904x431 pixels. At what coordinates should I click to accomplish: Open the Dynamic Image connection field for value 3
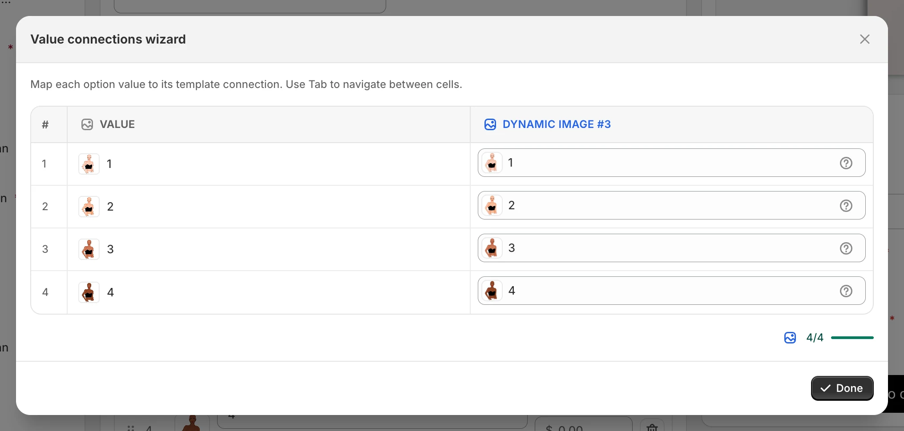click(x=671, y=248)
